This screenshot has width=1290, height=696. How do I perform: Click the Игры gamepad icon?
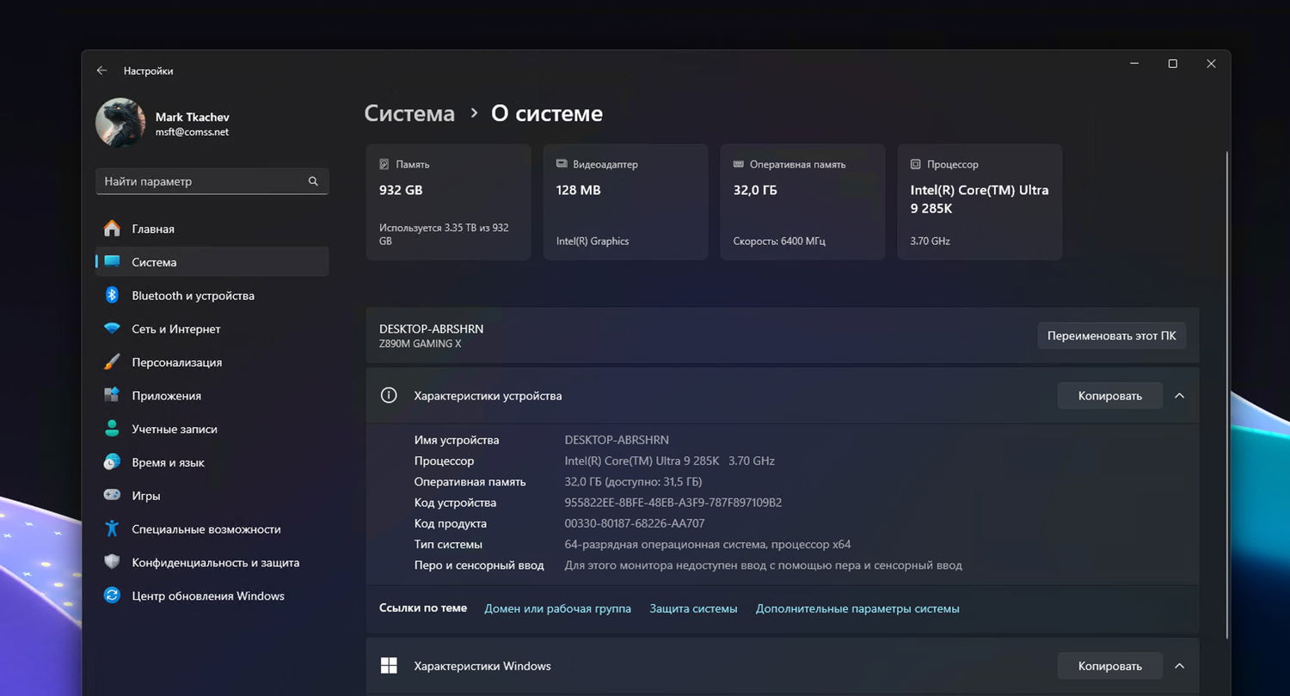tap(112, 496)
